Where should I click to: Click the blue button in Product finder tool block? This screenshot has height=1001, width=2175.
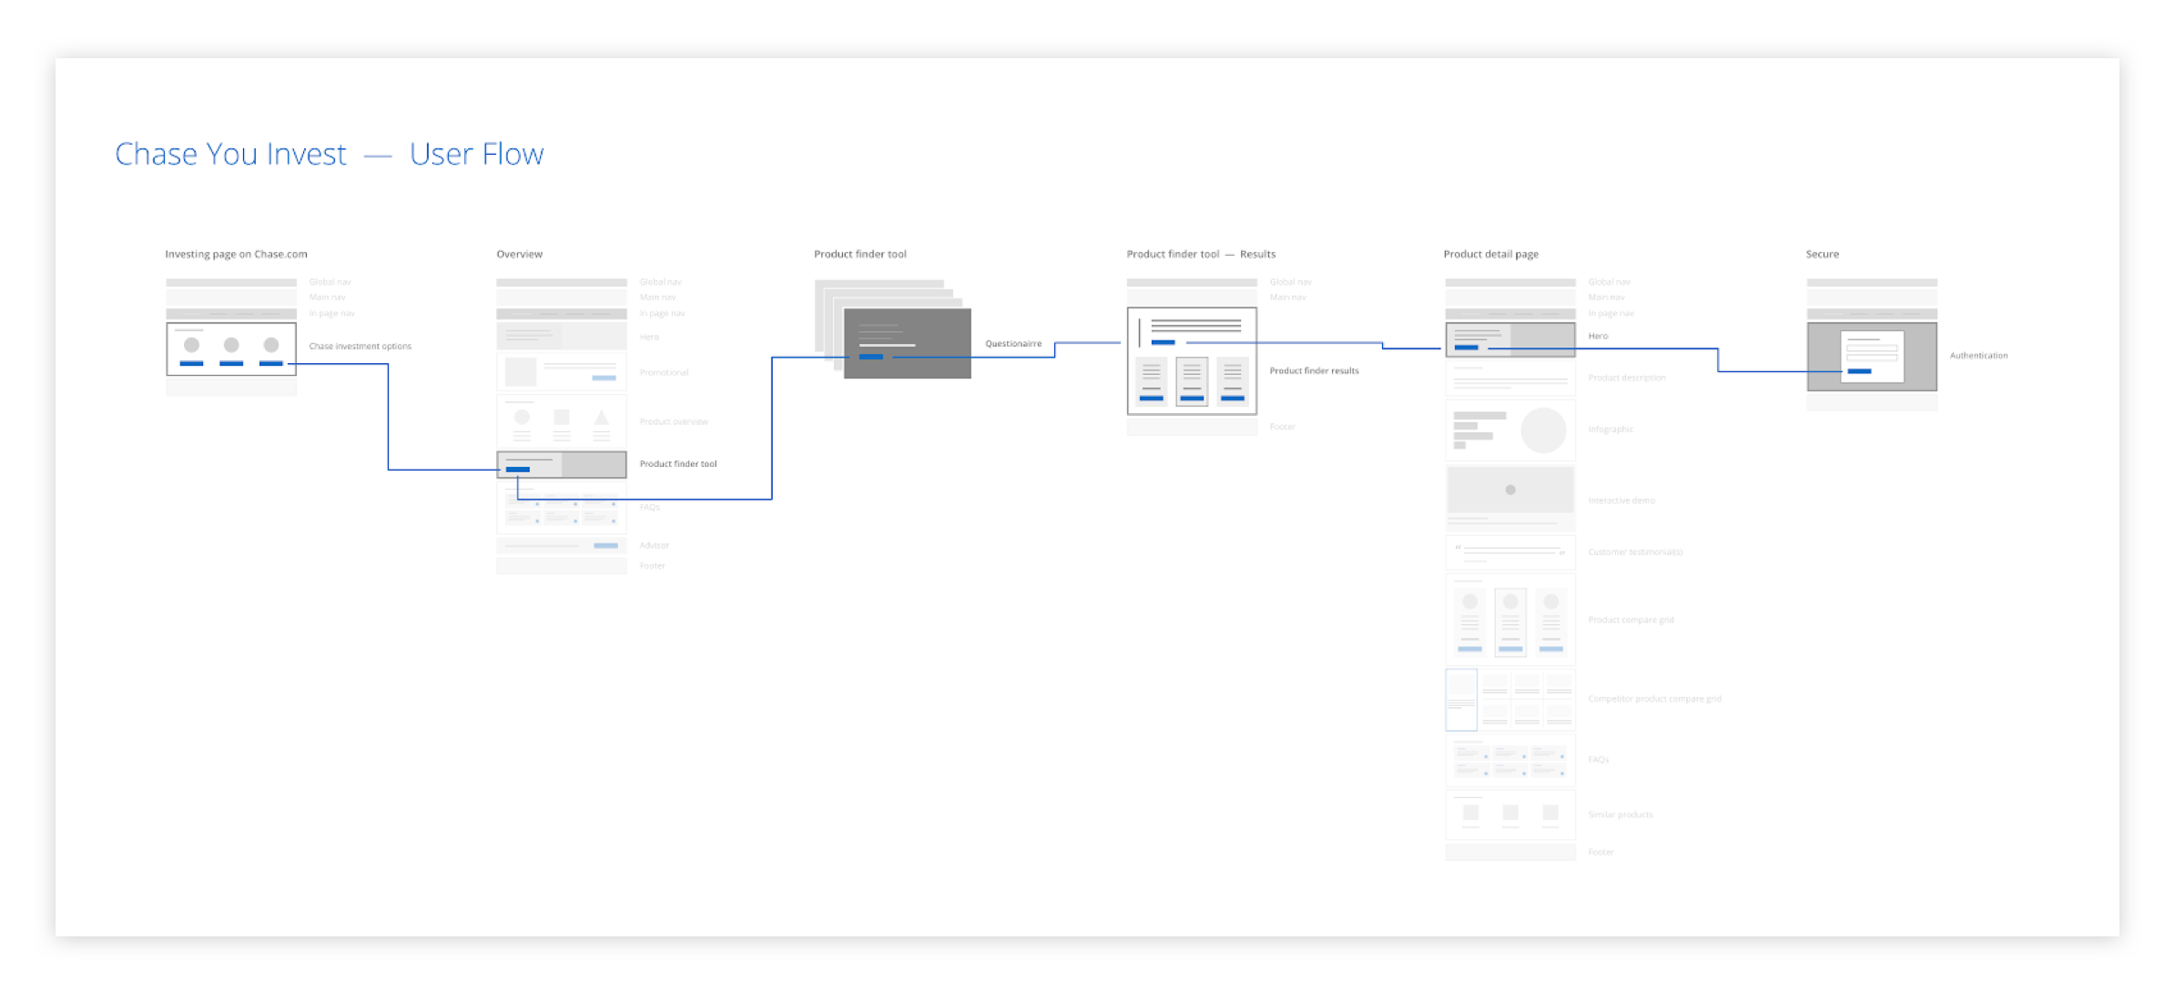pyautogui.click(x=517, y=470)
